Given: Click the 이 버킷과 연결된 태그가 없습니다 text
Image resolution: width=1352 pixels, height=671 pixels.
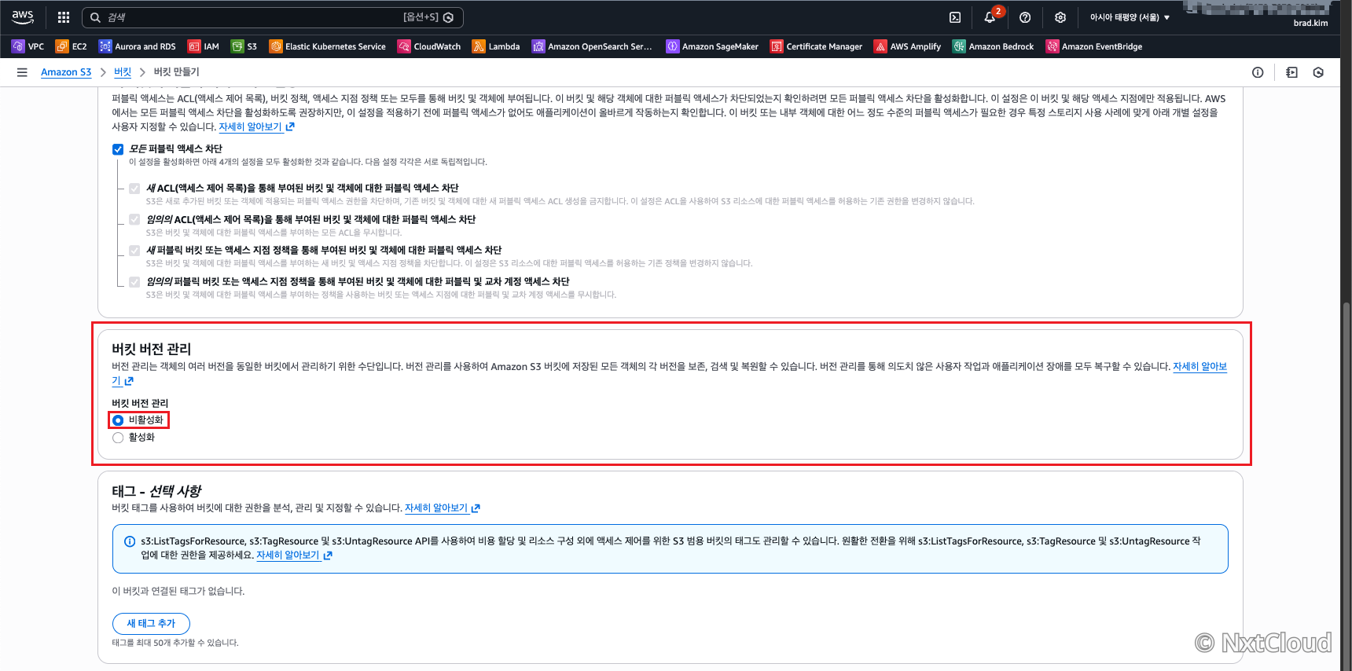Looking at the screenshot, I should [x=178, y=592].
